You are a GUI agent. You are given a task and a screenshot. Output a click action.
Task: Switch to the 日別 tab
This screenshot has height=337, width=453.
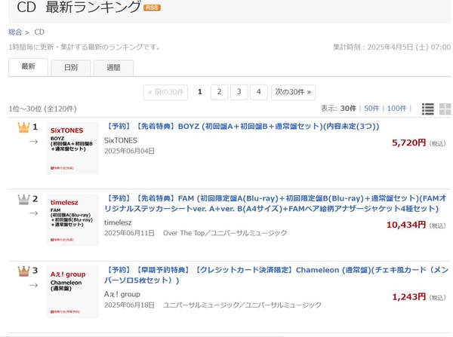70,68
